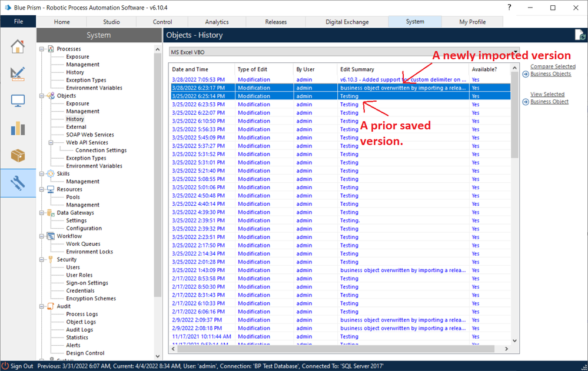Open the MS Excel VBO object dropdown
588x371 pixels.
coord(516,52)
